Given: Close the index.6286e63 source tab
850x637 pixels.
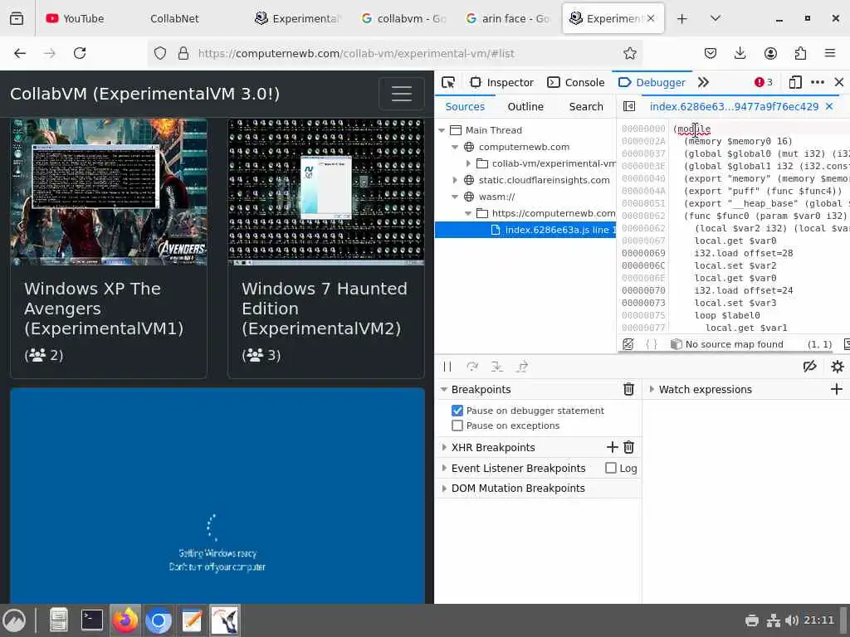Looking at the screenshot, I should tap(829, 107).
